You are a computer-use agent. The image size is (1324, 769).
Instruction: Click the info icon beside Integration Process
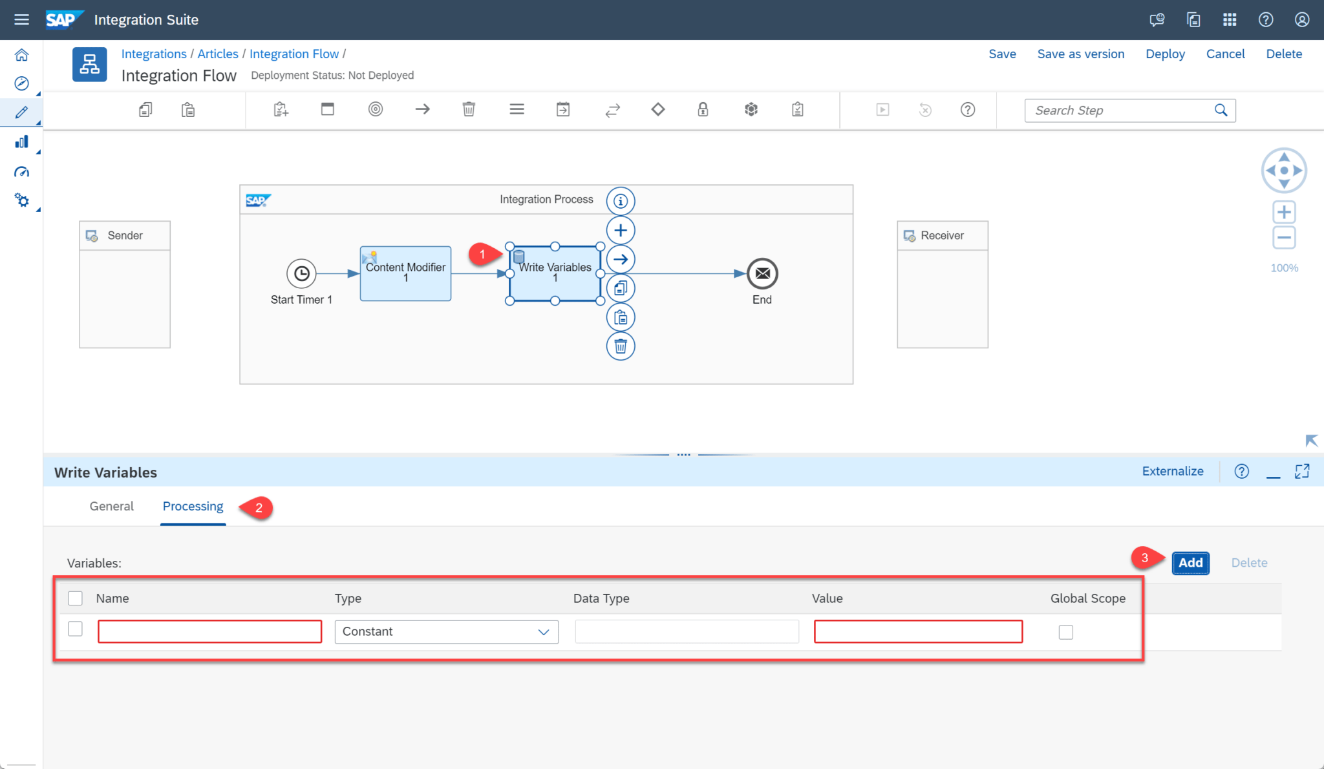(x=620, y=200)
